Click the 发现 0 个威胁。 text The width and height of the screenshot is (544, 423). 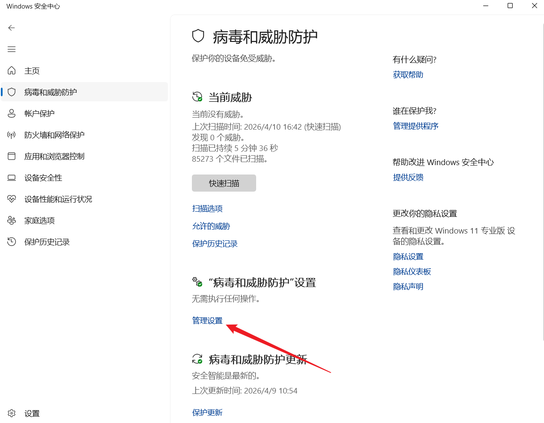(218, 137)
